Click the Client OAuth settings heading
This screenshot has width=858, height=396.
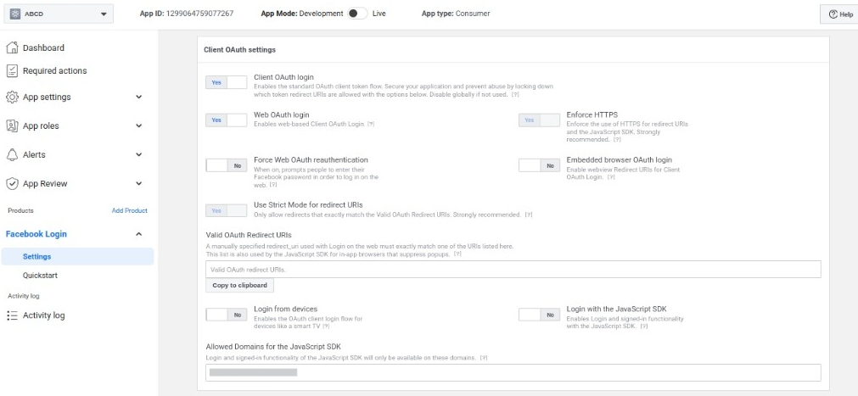point(239,50)
